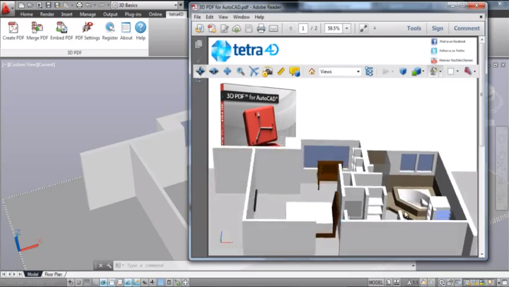Viewport: 509px width, 287px height.
Task: Toggle the Model Tree icon
Action: tap(369, 71)
